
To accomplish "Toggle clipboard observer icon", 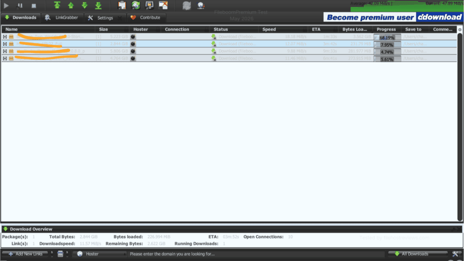I will tap(121, 5).
